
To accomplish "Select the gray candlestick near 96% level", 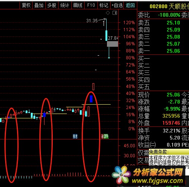I will click(x=113, y=44).
